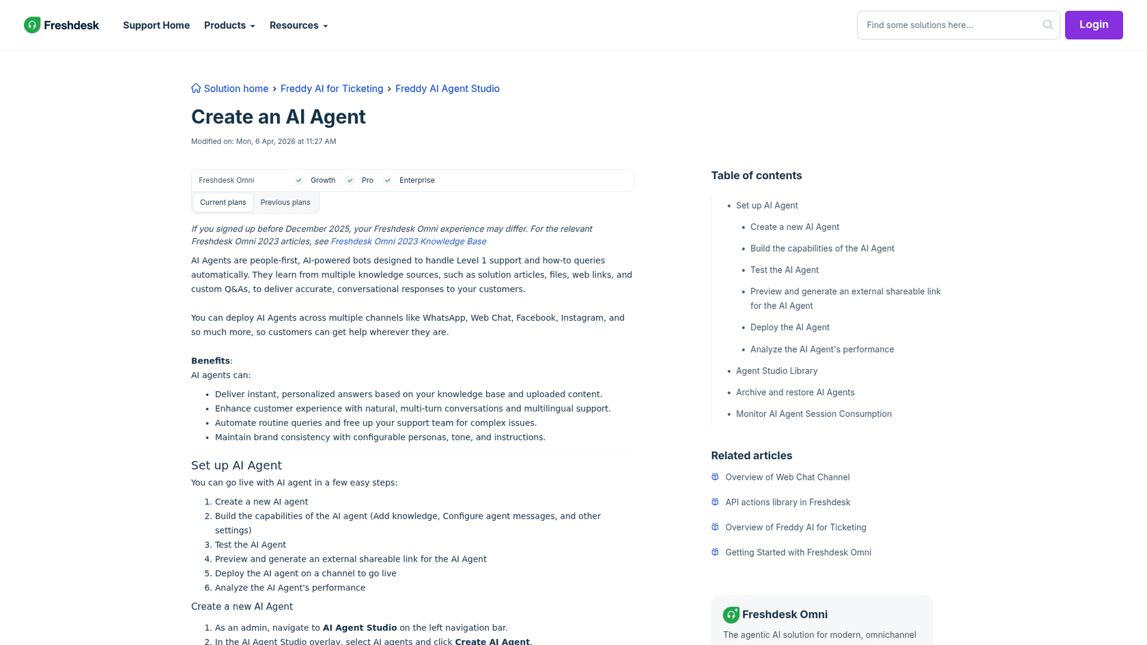Click the search magnifier icon
Screen dimensions: 1147x645
coord(1047,25)
